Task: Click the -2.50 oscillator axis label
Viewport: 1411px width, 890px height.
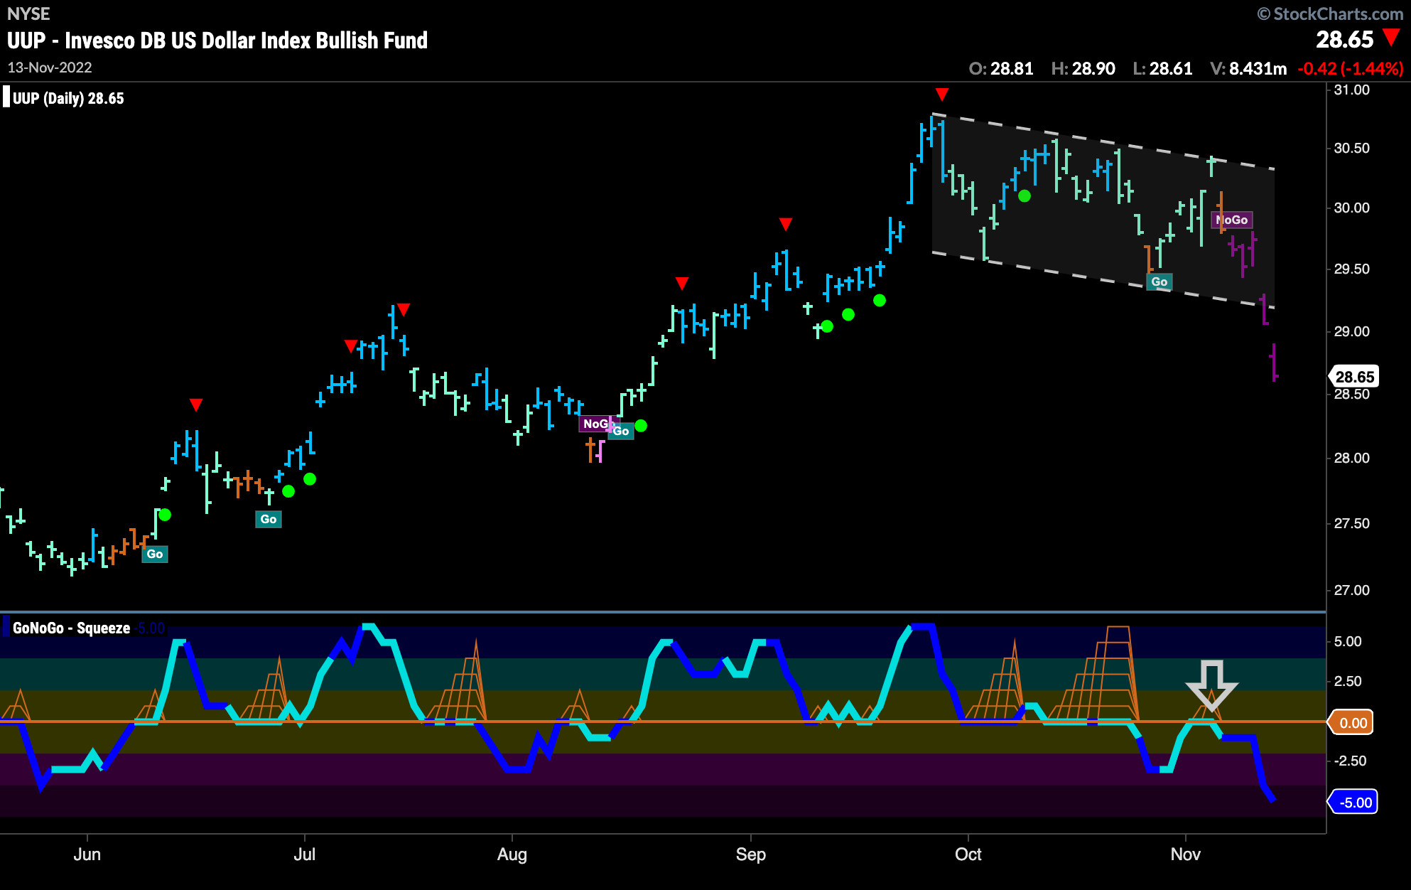Action: coord(1350,761)
